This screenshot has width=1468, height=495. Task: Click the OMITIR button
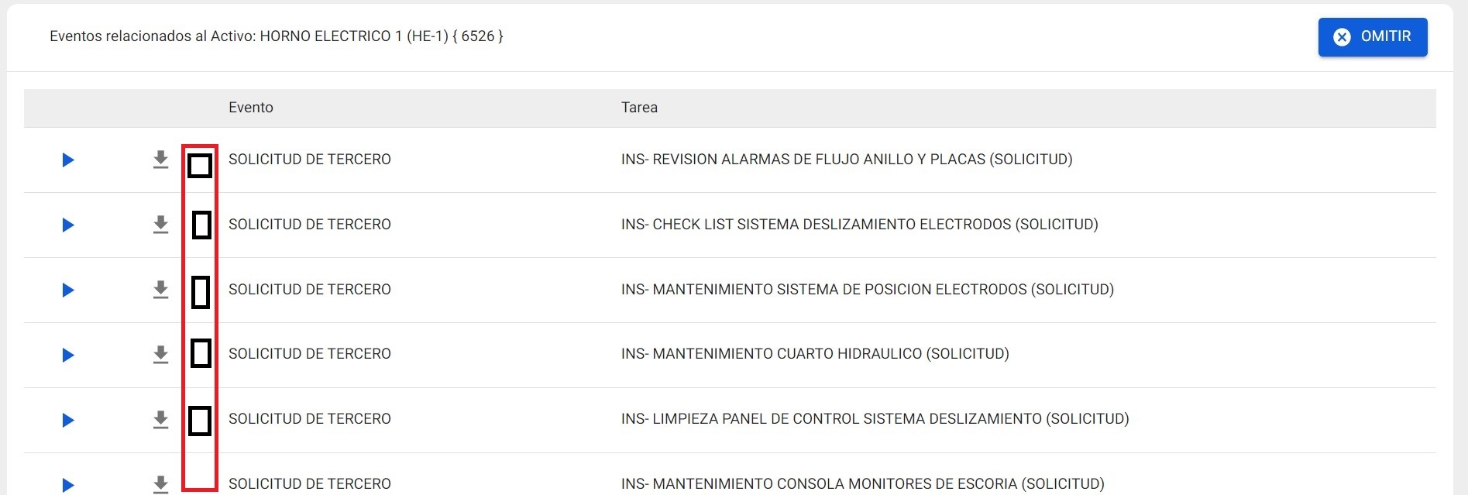[1372, 37]
